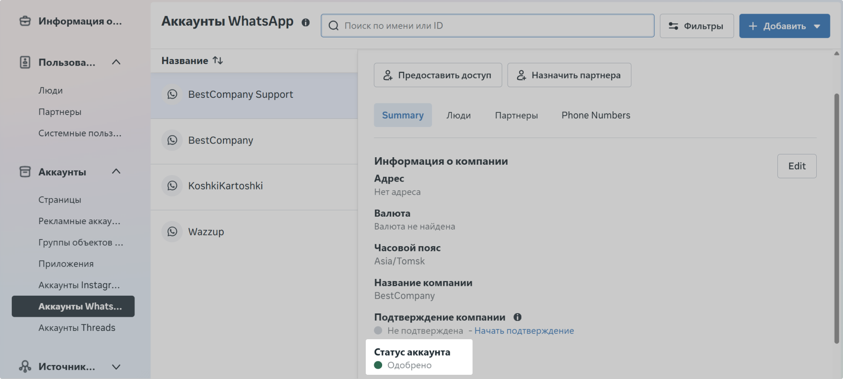Click the Edit button
Screen dimensions: 843x379
797,166
